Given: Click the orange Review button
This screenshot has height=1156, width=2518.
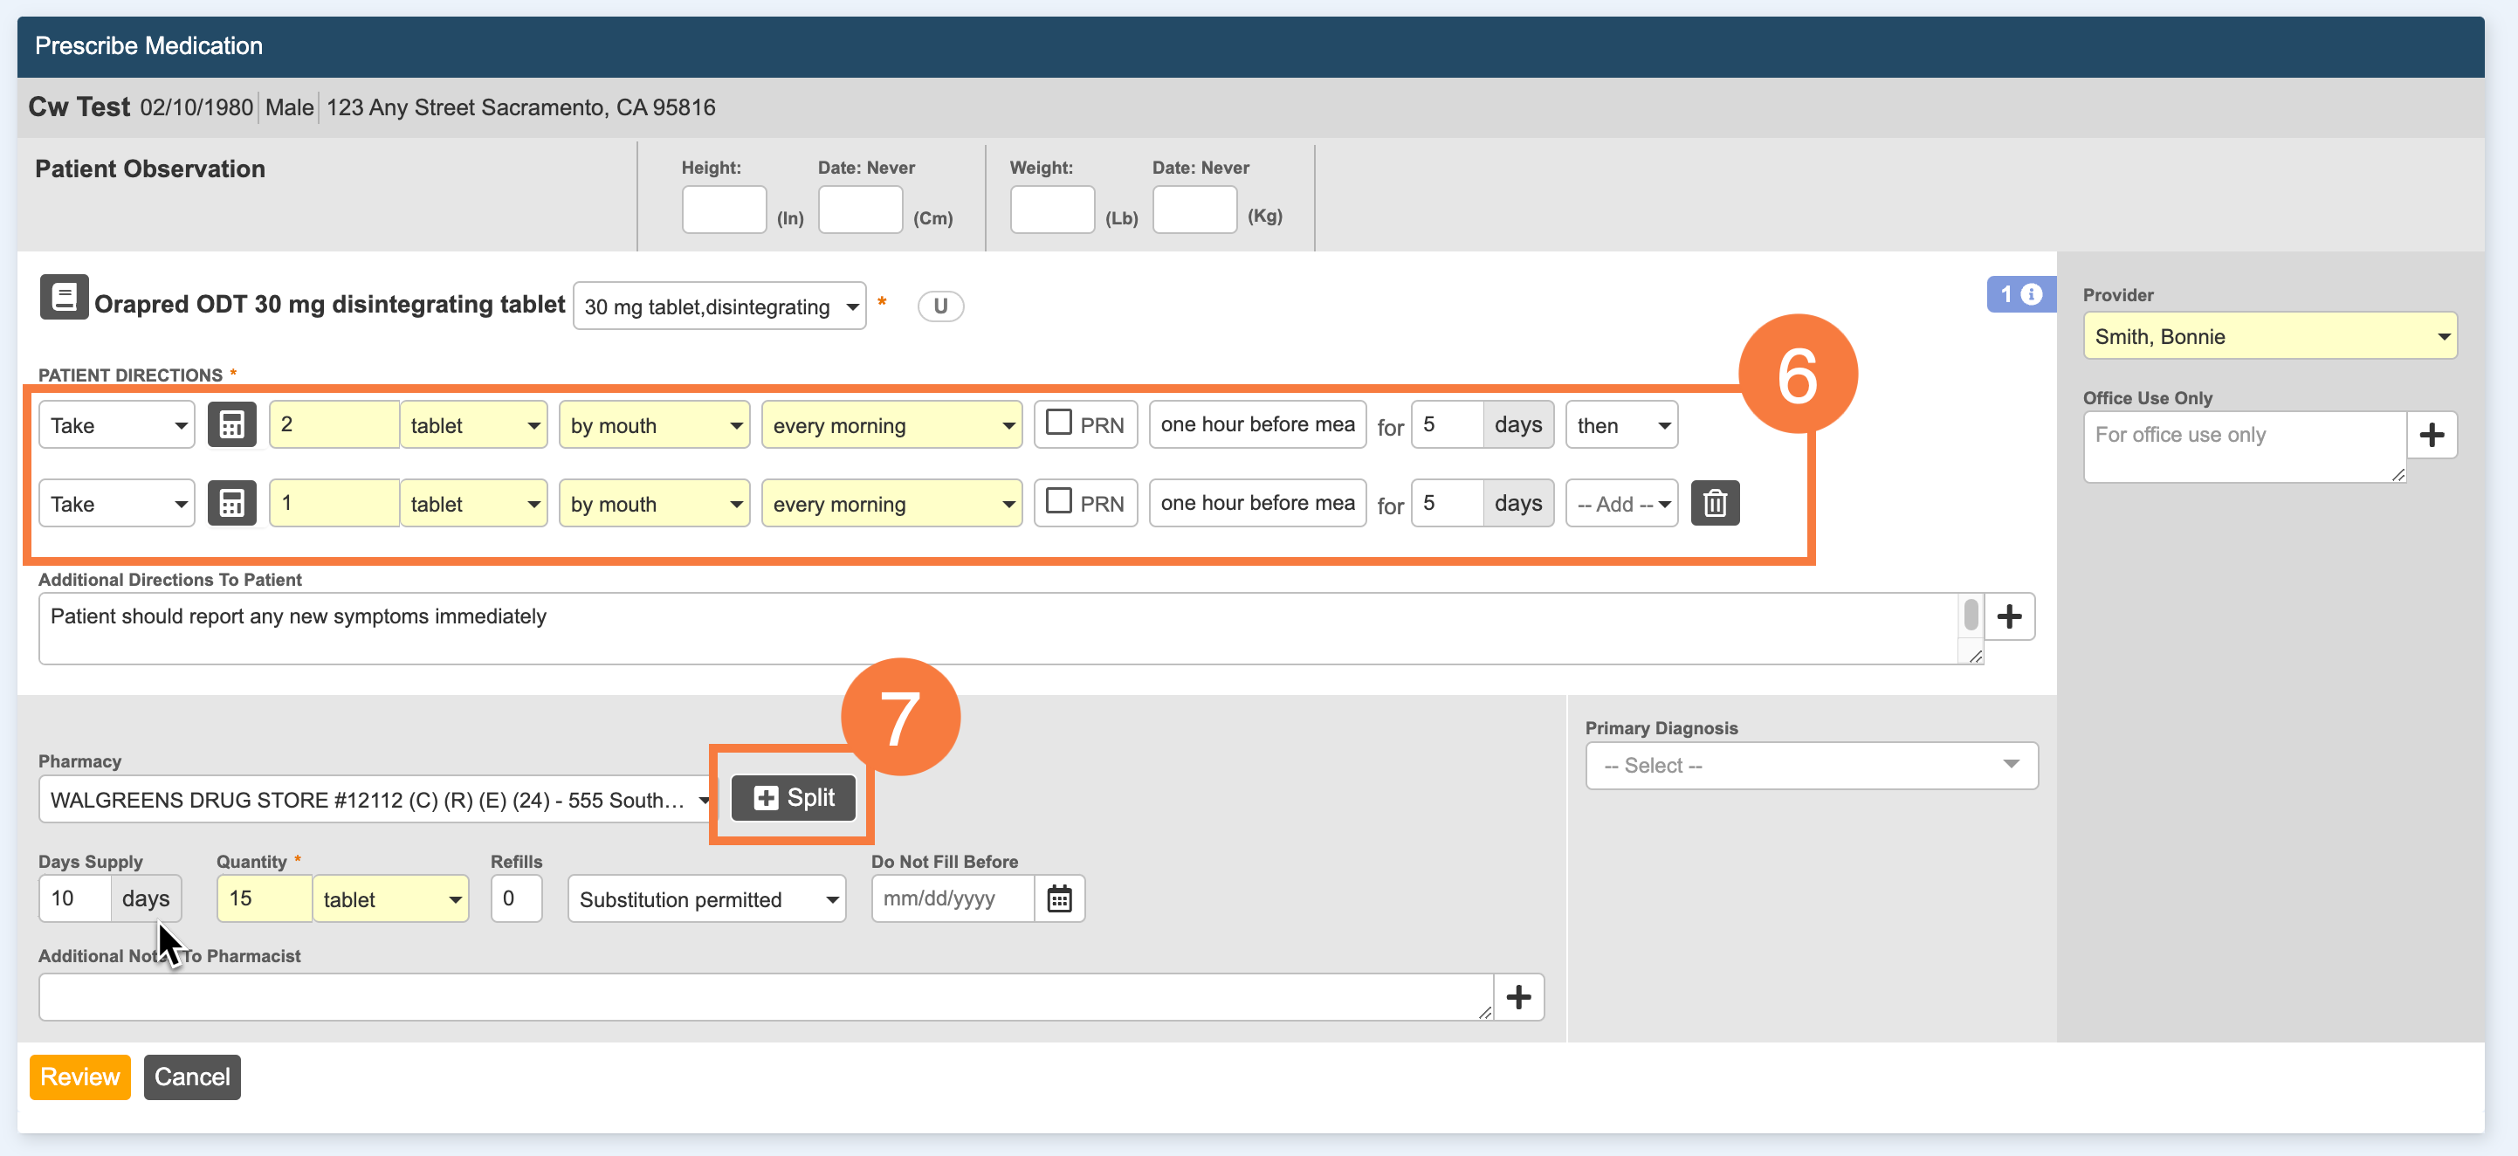Looking at the screenshot, I should (79, 1077).
